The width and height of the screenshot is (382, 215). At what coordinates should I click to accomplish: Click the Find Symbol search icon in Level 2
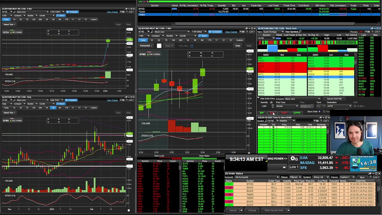[300, 32]
